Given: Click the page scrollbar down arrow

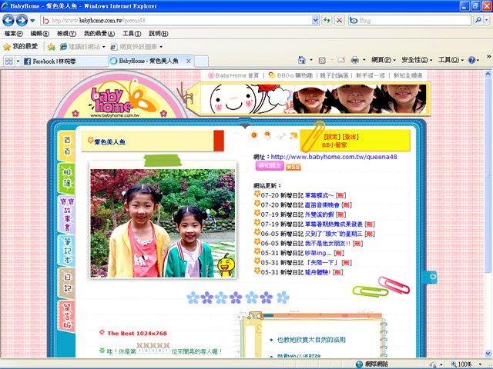Looking at the screenshot, I should click(488, 353).
